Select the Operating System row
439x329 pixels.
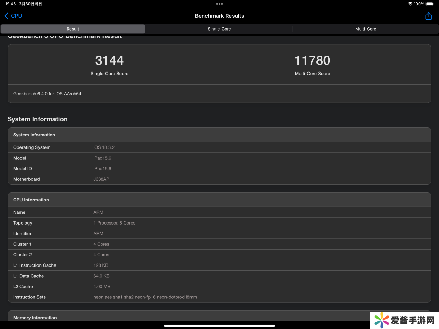[219, 147]
